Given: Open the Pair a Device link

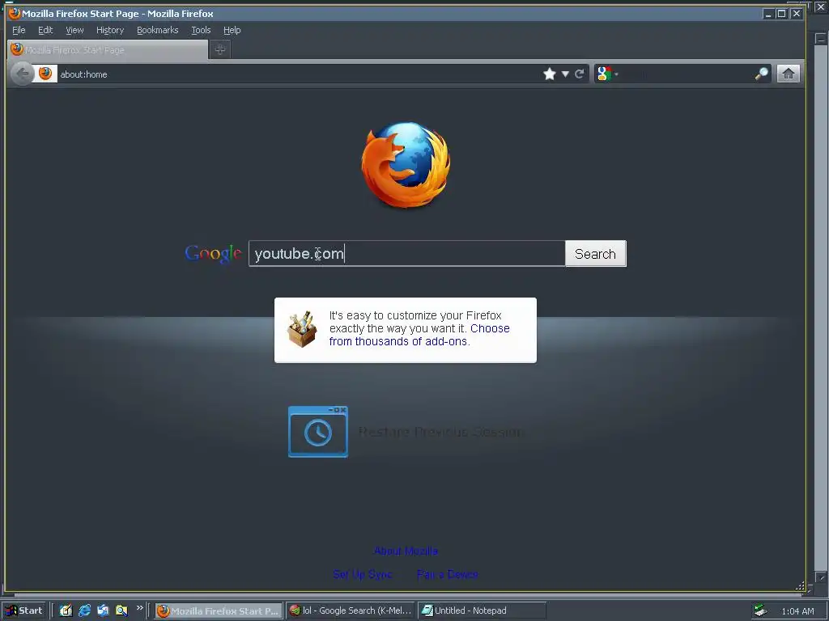Looking at the screenshot, I should click(x=447, y=574).
